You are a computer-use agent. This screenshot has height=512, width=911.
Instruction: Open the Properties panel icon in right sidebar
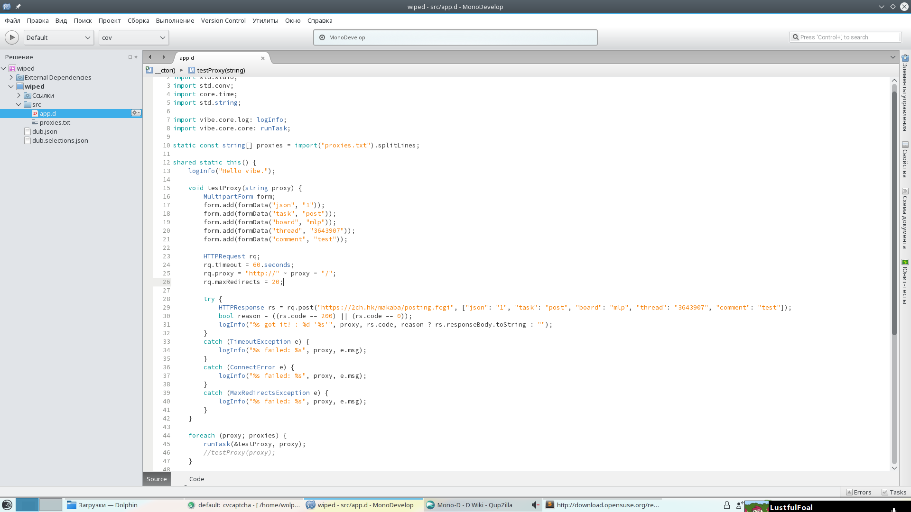[x=905, y=145]
